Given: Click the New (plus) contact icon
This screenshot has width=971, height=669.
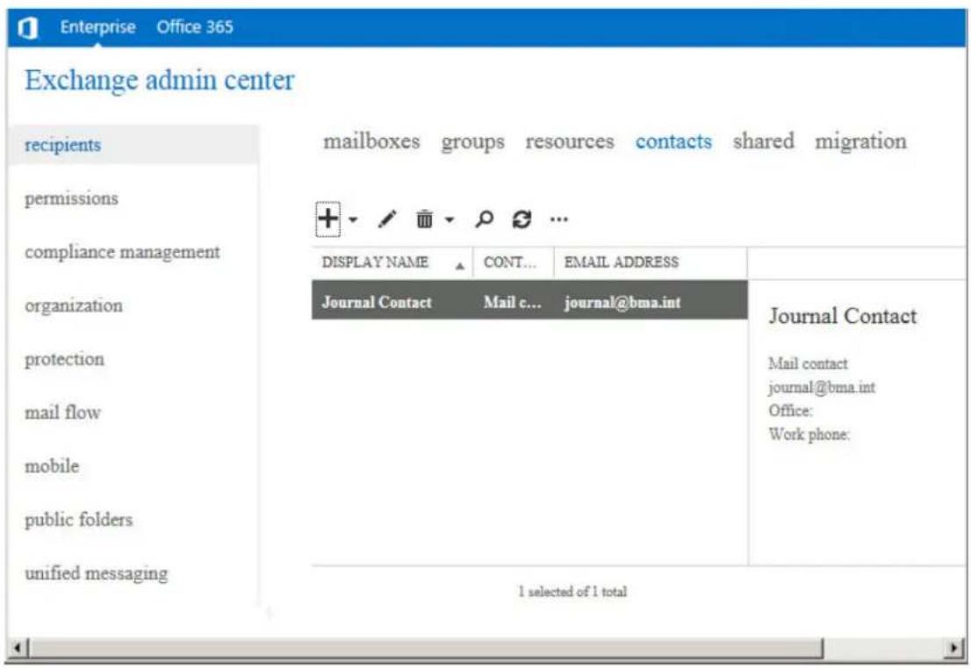Looking at the screenshot, I should [328, 219].
